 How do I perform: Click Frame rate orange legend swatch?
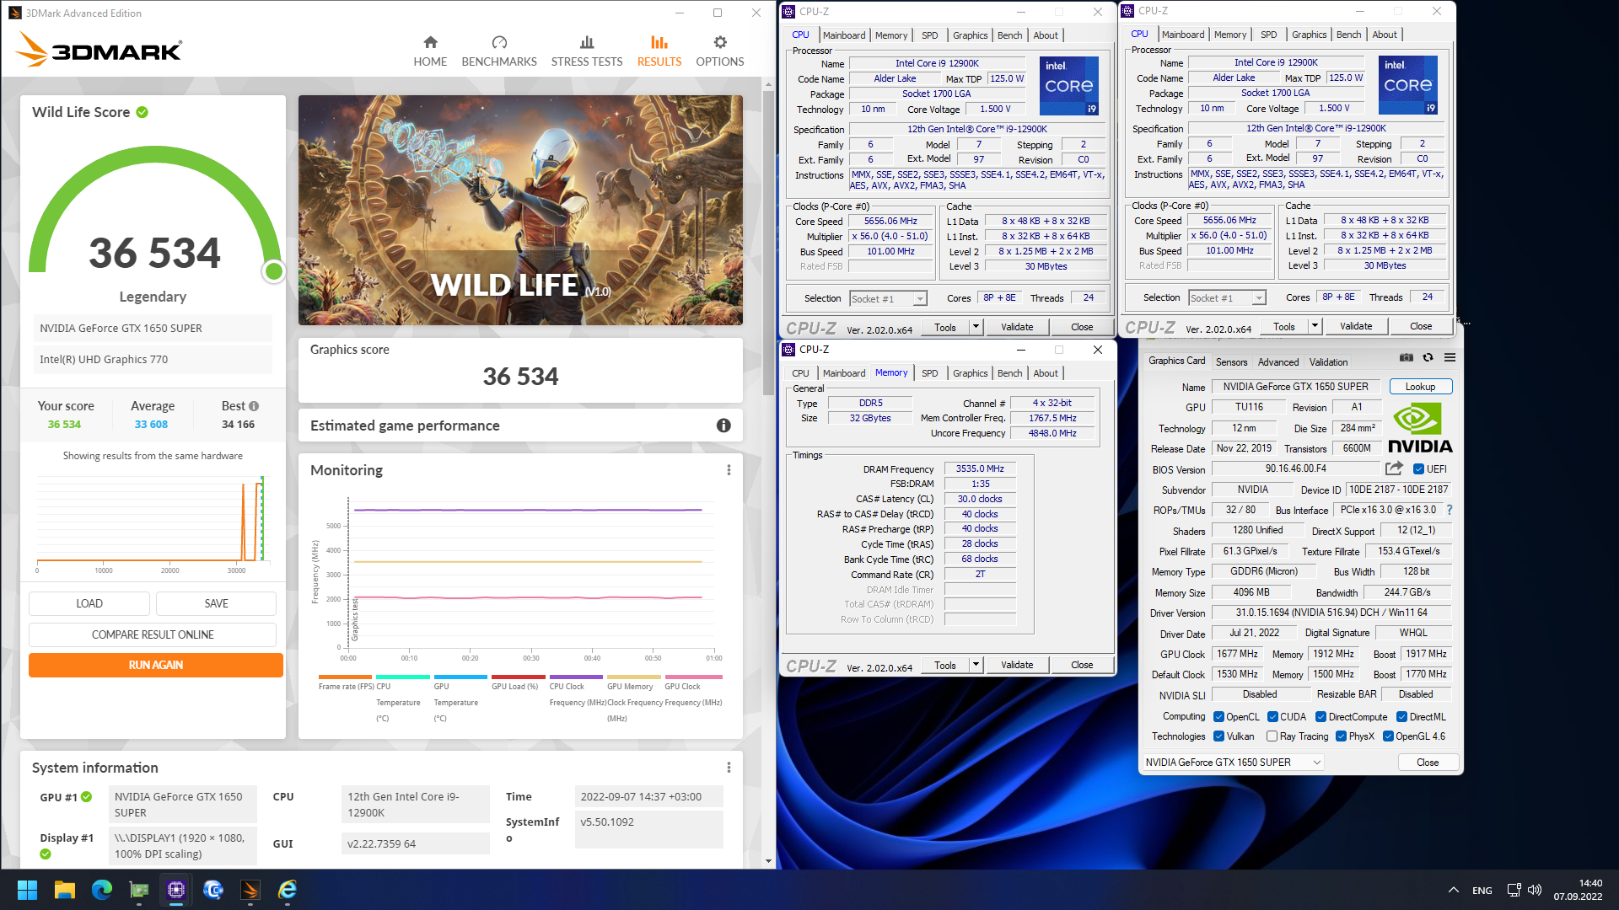[345, 677]
